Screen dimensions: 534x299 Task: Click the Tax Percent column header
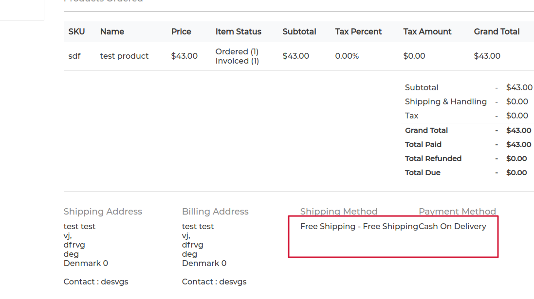click(358, 32)
